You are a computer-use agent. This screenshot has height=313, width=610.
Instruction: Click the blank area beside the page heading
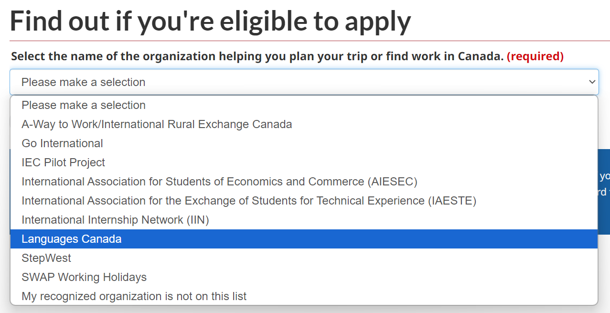coord(510,21)
